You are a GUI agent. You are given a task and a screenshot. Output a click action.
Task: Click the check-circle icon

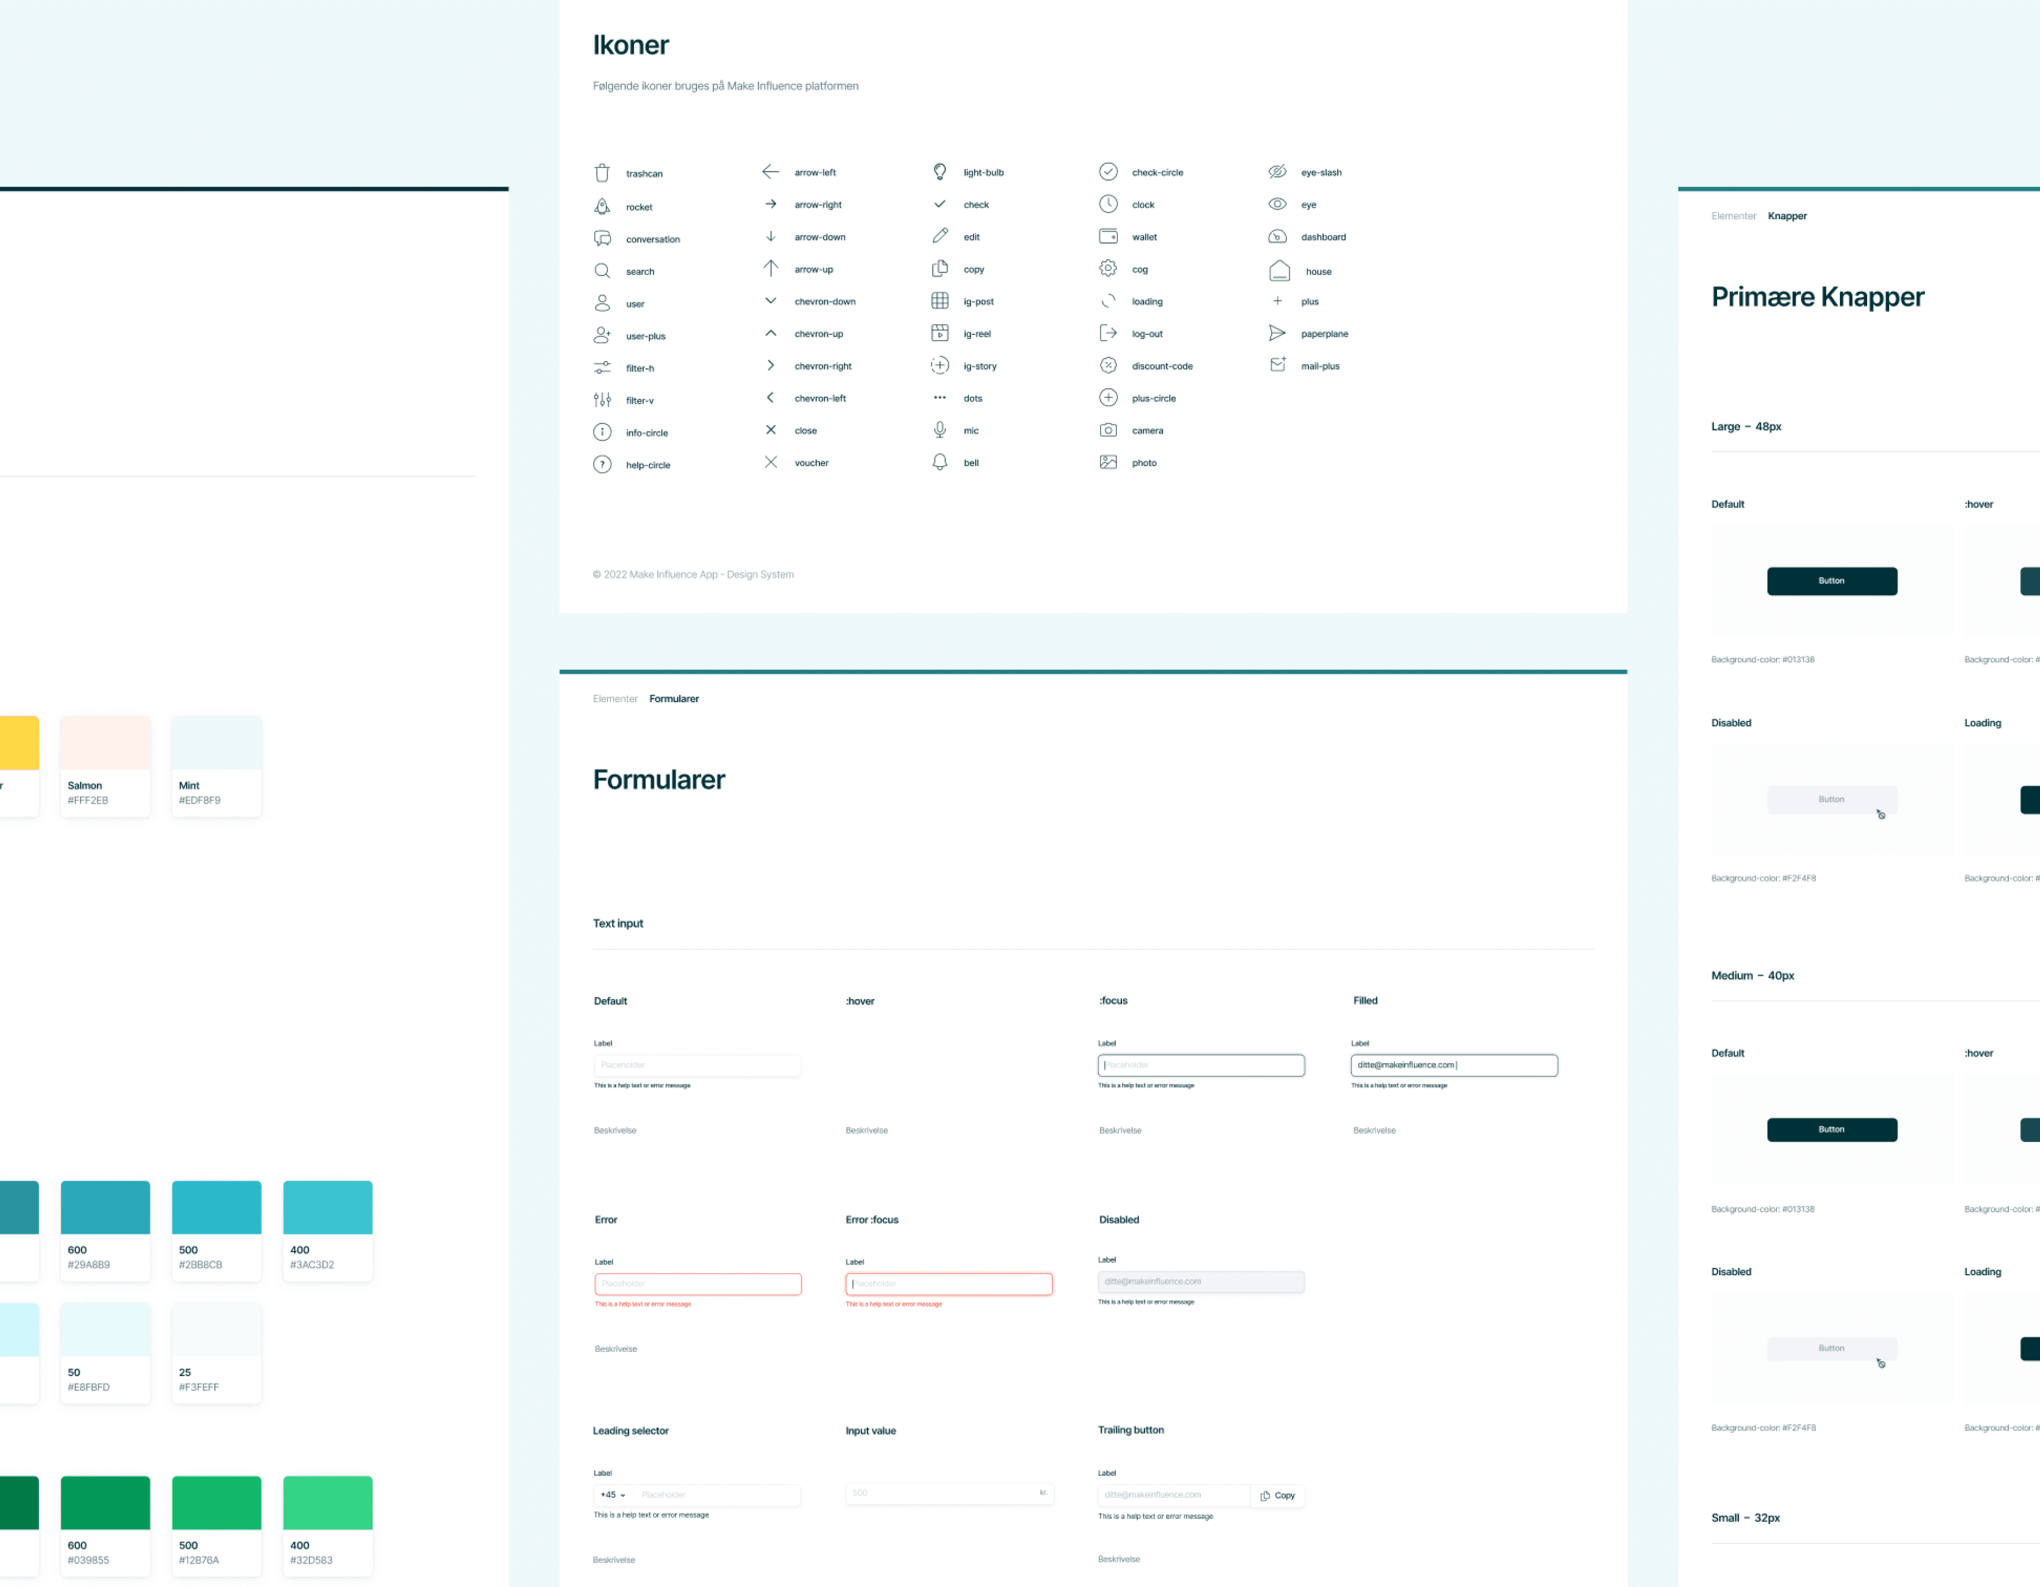click(1108, 172)
